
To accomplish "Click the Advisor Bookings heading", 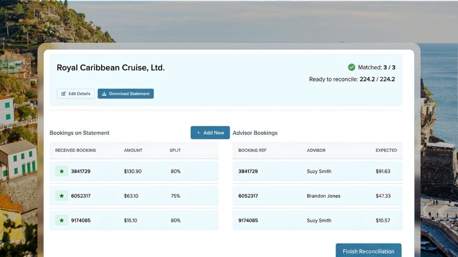I will (255, 133).
